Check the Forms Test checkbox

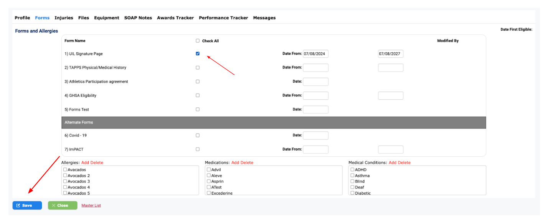198,109
